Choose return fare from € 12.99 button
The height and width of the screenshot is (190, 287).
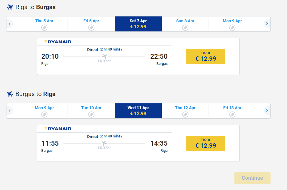coord(206,143)
